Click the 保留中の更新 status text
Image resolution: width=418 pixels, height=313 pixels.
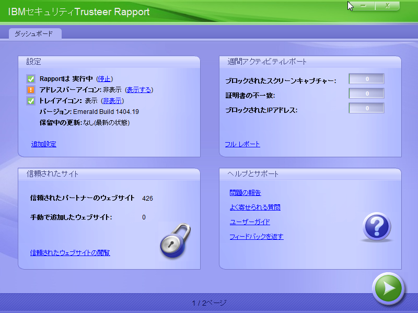[107, 123]
